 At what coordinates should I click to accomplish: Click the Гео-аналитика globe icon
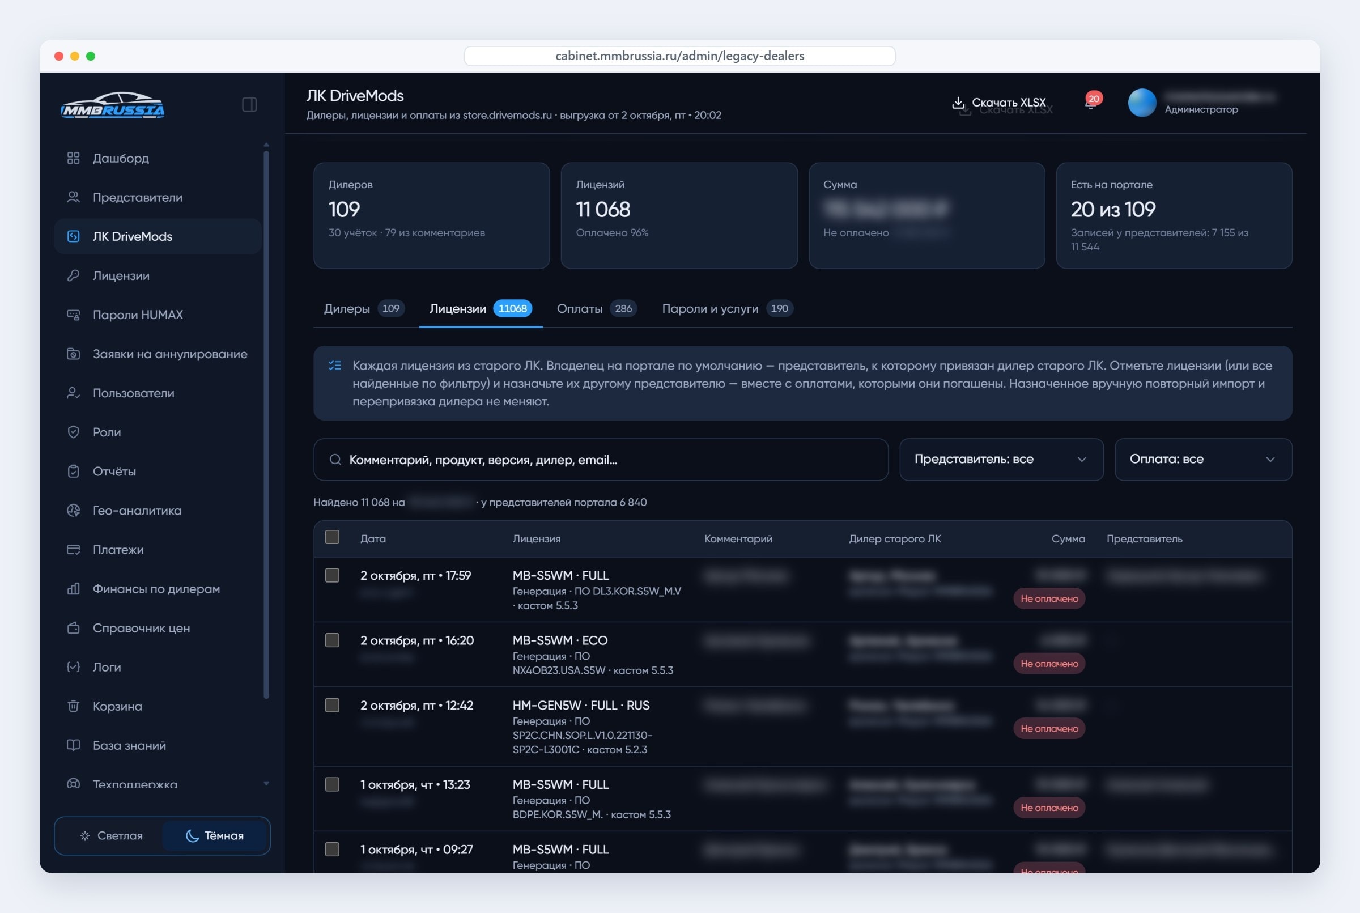73,510
